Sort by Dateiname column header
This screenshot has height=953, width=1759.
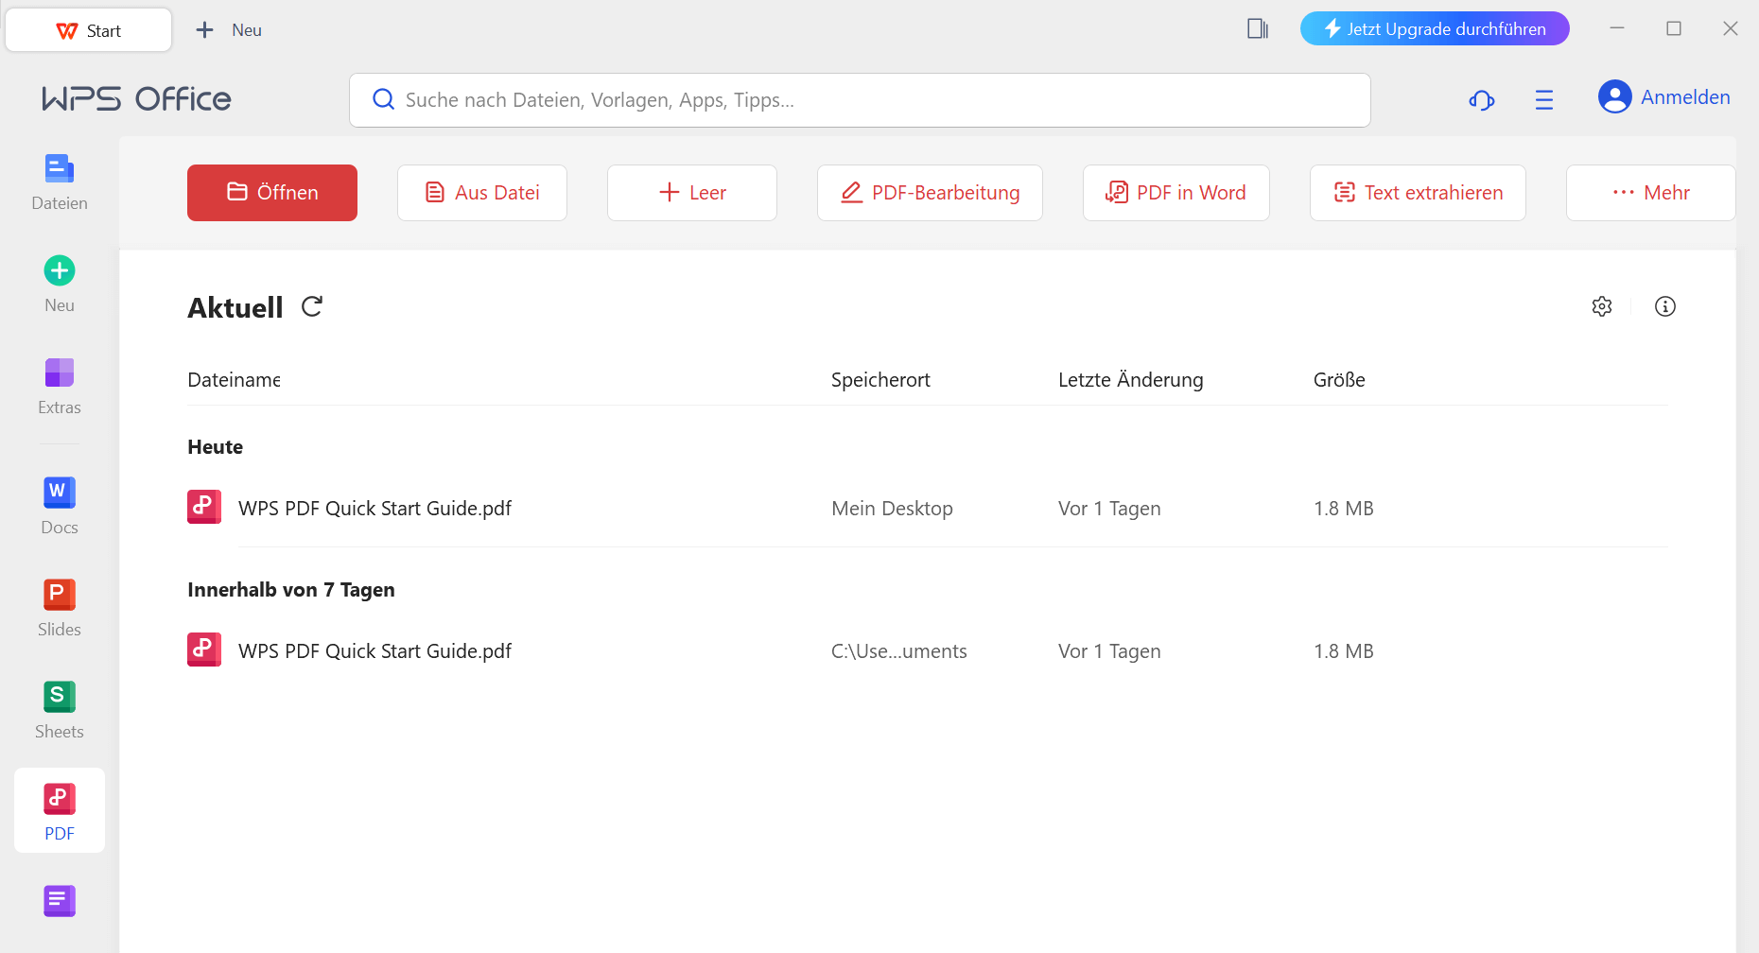tap(234, 380)
